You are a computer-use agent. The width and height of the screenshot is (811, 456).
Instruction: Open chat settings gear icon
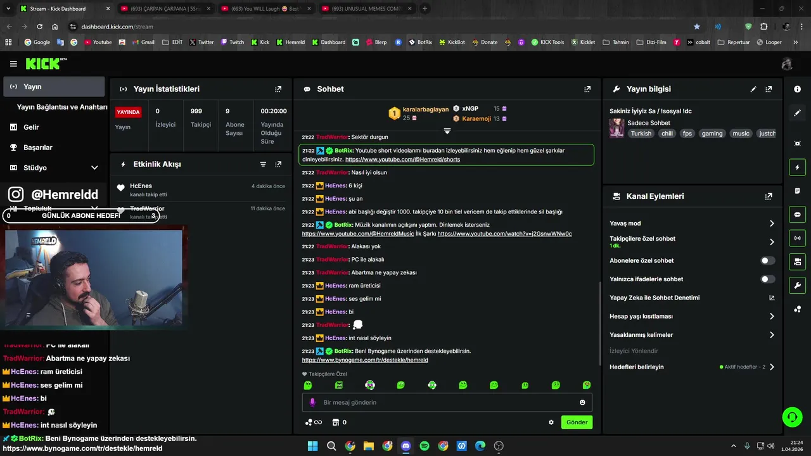(551, 422)
